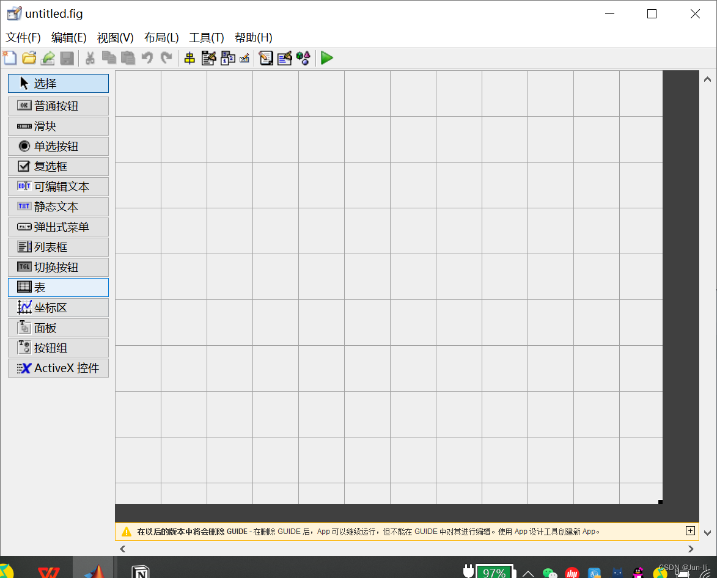
Task: Open the 工具(T) menu
Action: (206, 37)
